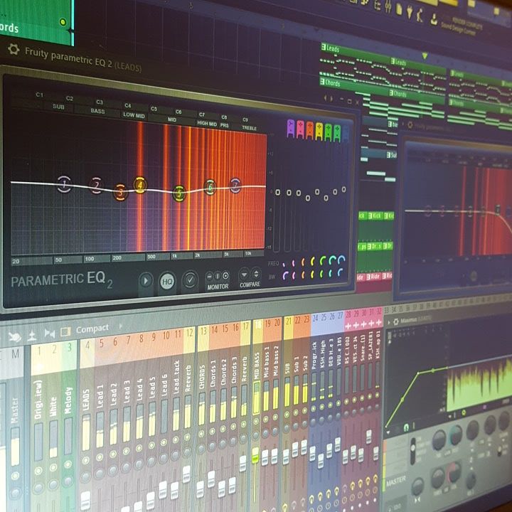This screenshot has height=512, width=512.
Task: Click the previous-next arrows on EQ window
Action: click(x=328, y=98)
